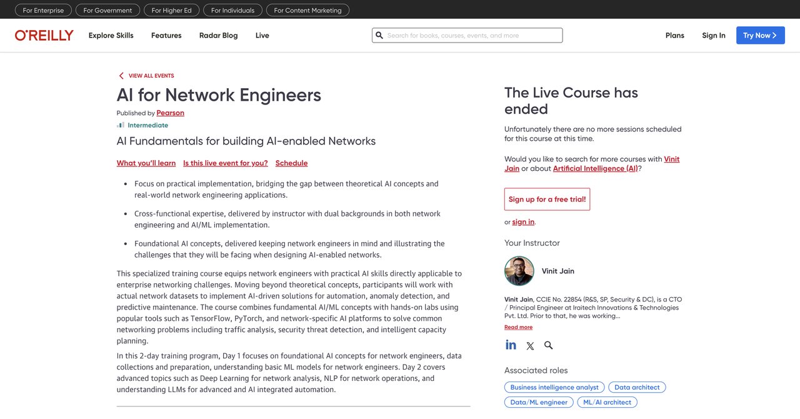
Task: Open the Features menu
Action: [x=166, y=36]
